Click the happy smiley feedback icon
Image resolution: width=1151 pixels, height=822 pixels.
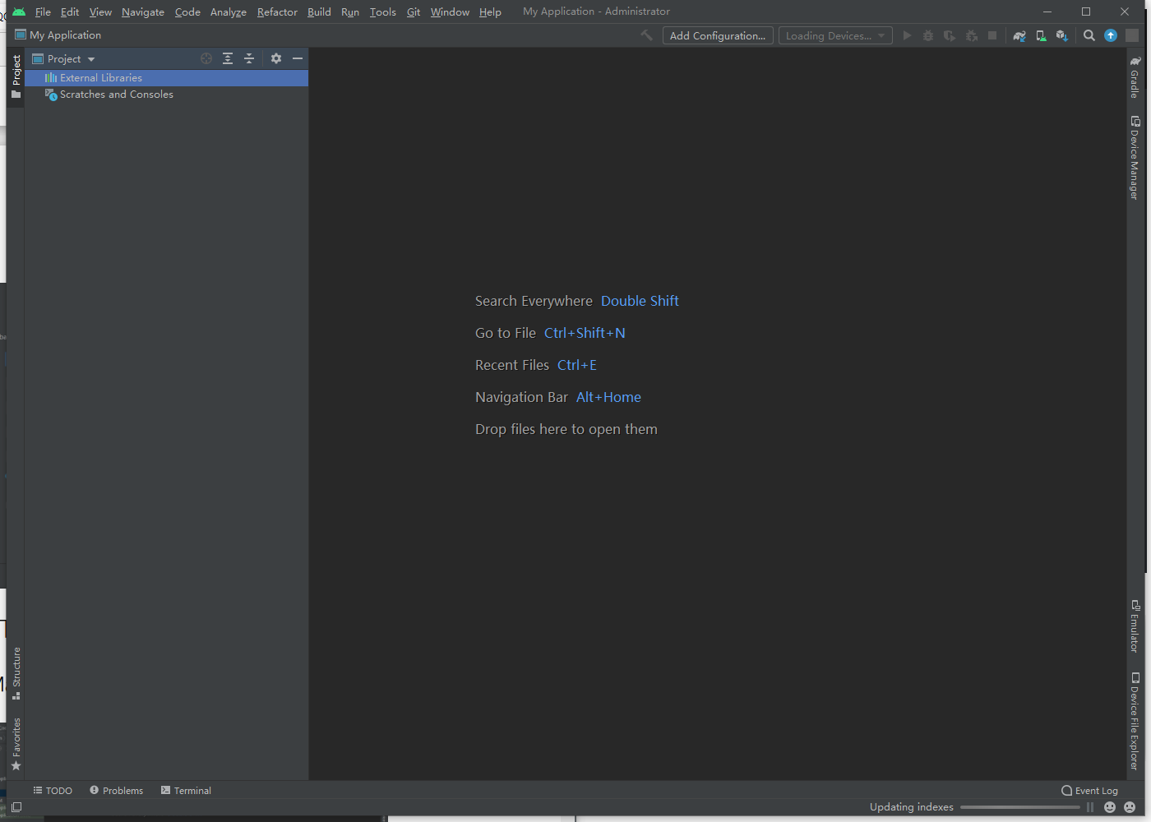coord(1110,807)
